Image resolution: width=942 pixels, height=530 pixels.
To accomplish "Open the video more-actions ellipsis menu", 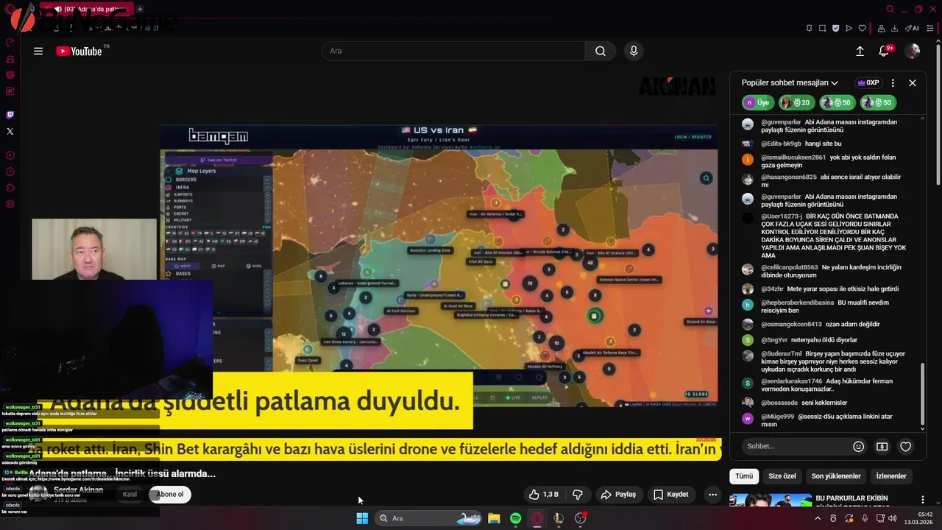I will point(712,495).
